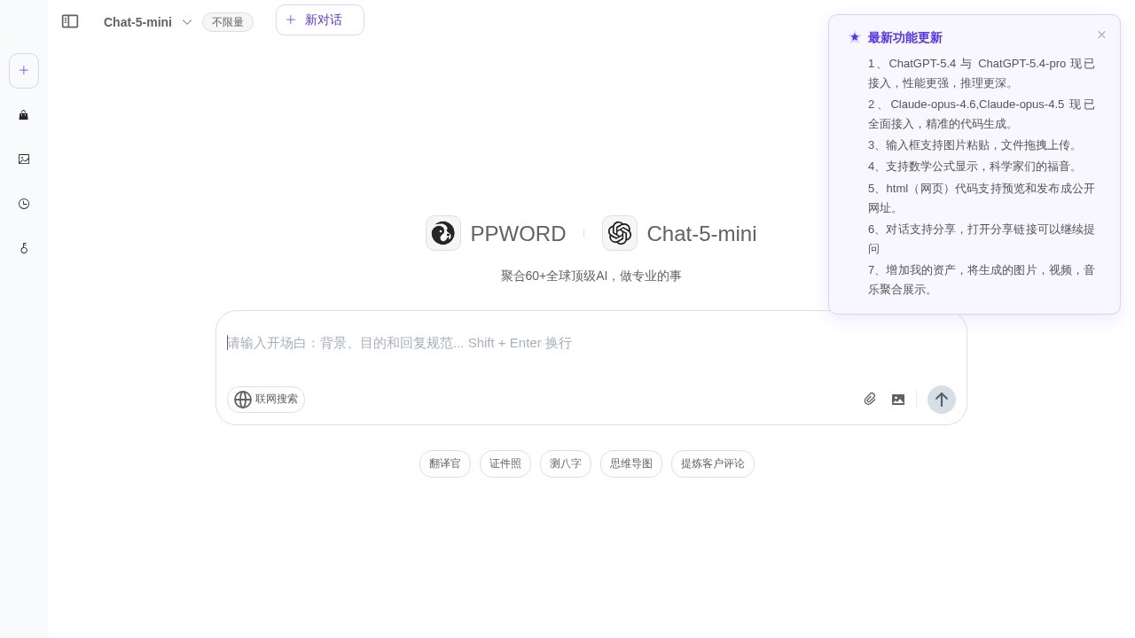Toggle 联网搜索 web search

266,400
